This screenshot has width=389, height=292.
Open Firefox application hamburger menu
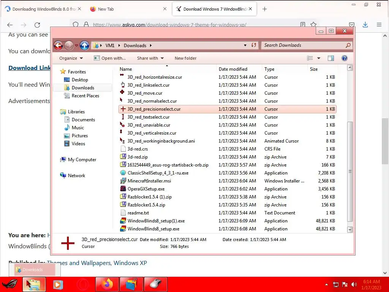click(379, 25)
